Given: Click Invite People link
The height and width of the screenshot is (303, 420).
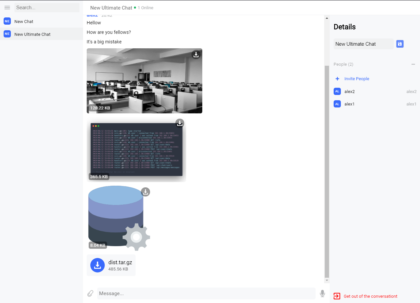Looking at the screenshot, I should pos(357,79).
